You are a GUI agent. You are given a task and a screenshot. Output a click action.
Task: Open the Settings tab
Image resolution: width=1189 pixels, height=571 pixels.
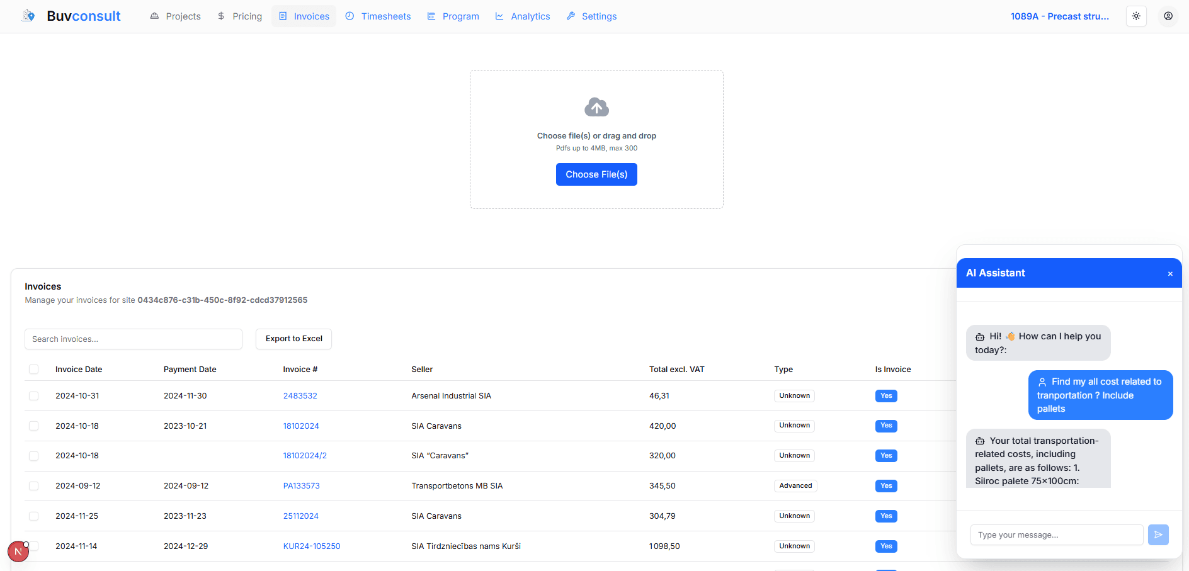(592, 16)
